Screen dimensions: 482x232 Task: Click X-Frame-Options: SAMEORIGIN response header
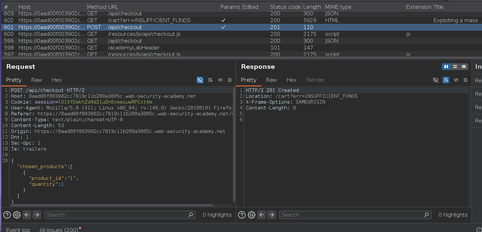point(285,102)
